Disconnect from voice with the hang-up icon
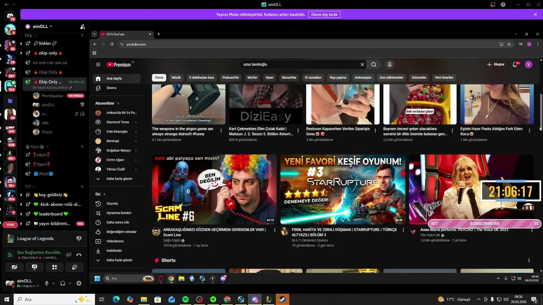This screenshot has height=305, width=543. (x=79, y=255)
